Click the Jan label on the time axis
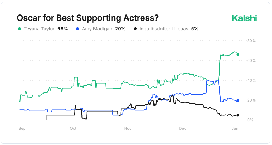Screen dimensions: 272x145 (x=234, y=128)
